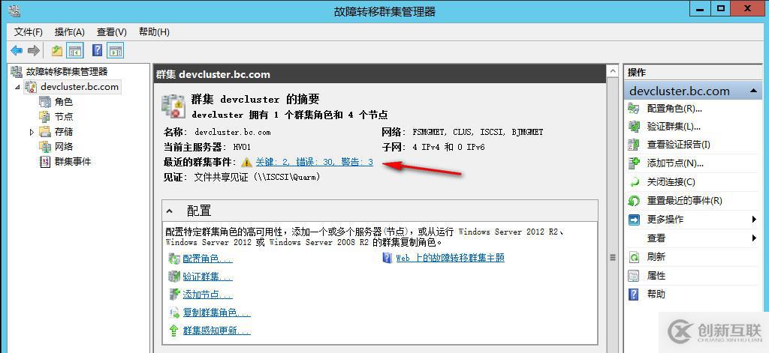Expand the 存储 tree node
Image resolution: width=769 pixels, height=353 pixels.
coord(32,132)
